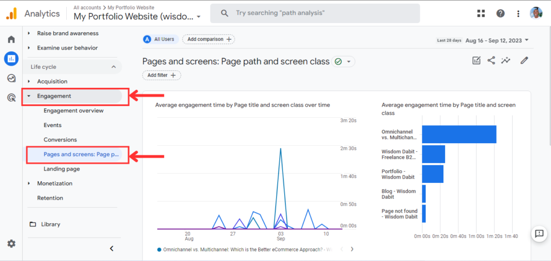
Task: Collapse the Life cycle section
Action: 114,67
